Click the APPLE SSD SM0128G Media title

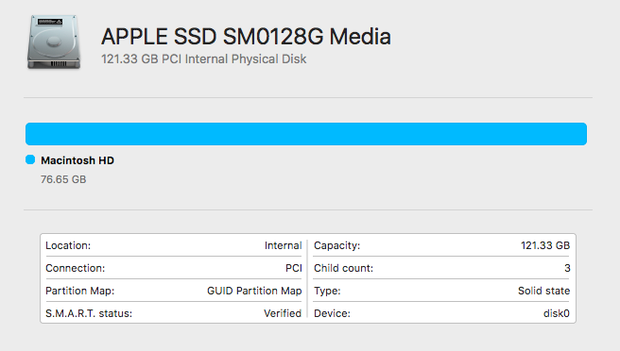pos(246,37)
